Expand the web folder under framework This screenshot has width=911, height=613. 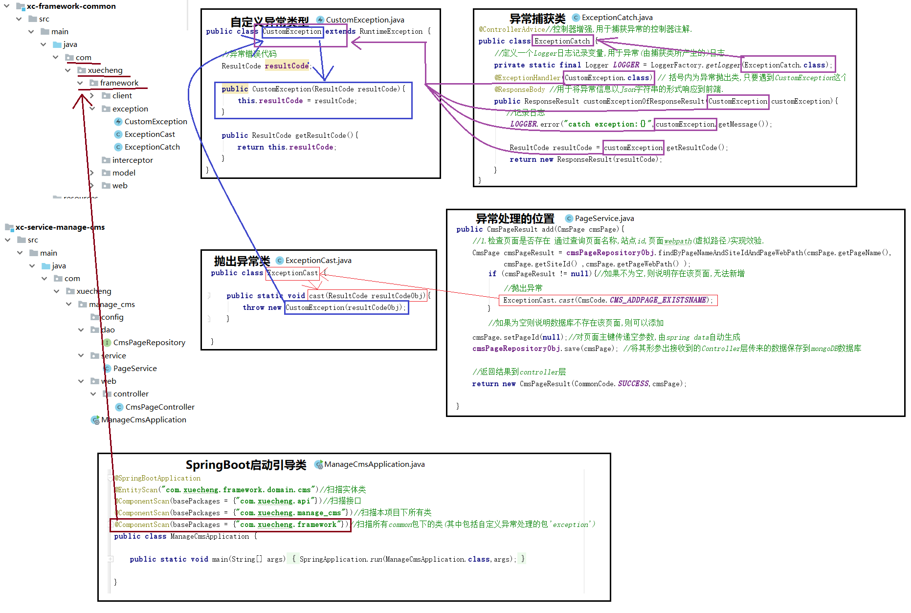point(92,185)
